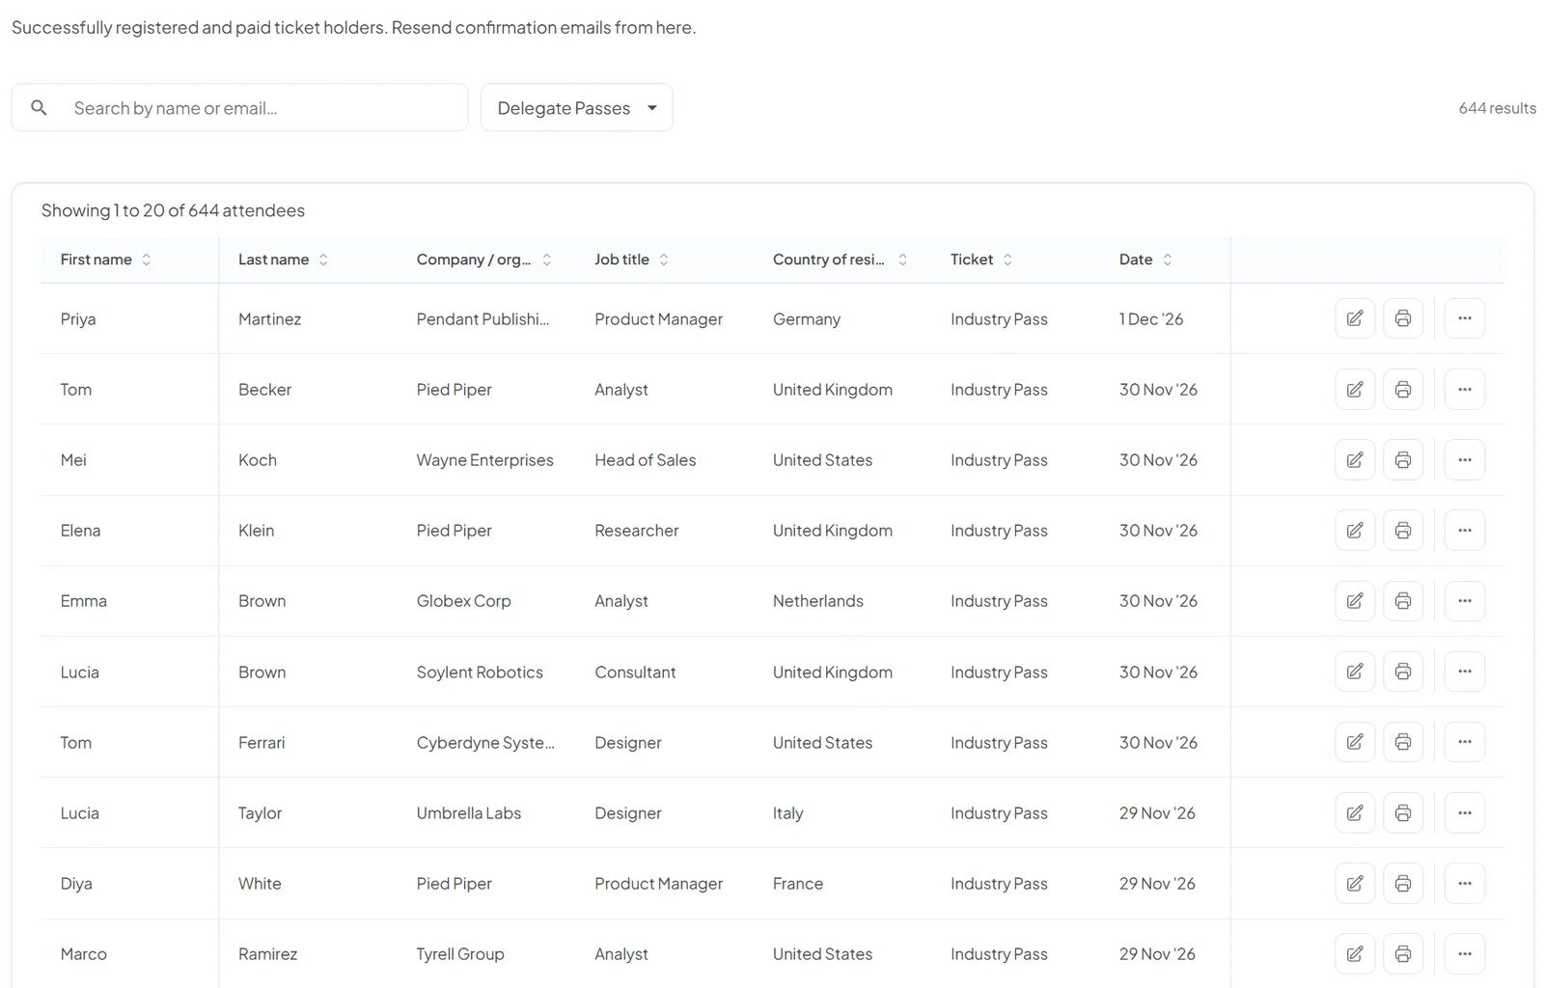Image resolution: width=1544 pixels, height=988 pixels.
Task: Select the Pendant Publishing company cell
Action: tap(482, 319)
